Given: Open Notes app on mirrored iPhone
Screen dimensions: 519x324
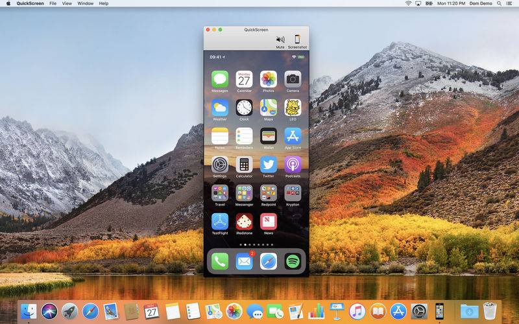Looking at the screenshot, I should tap(220, 136).
